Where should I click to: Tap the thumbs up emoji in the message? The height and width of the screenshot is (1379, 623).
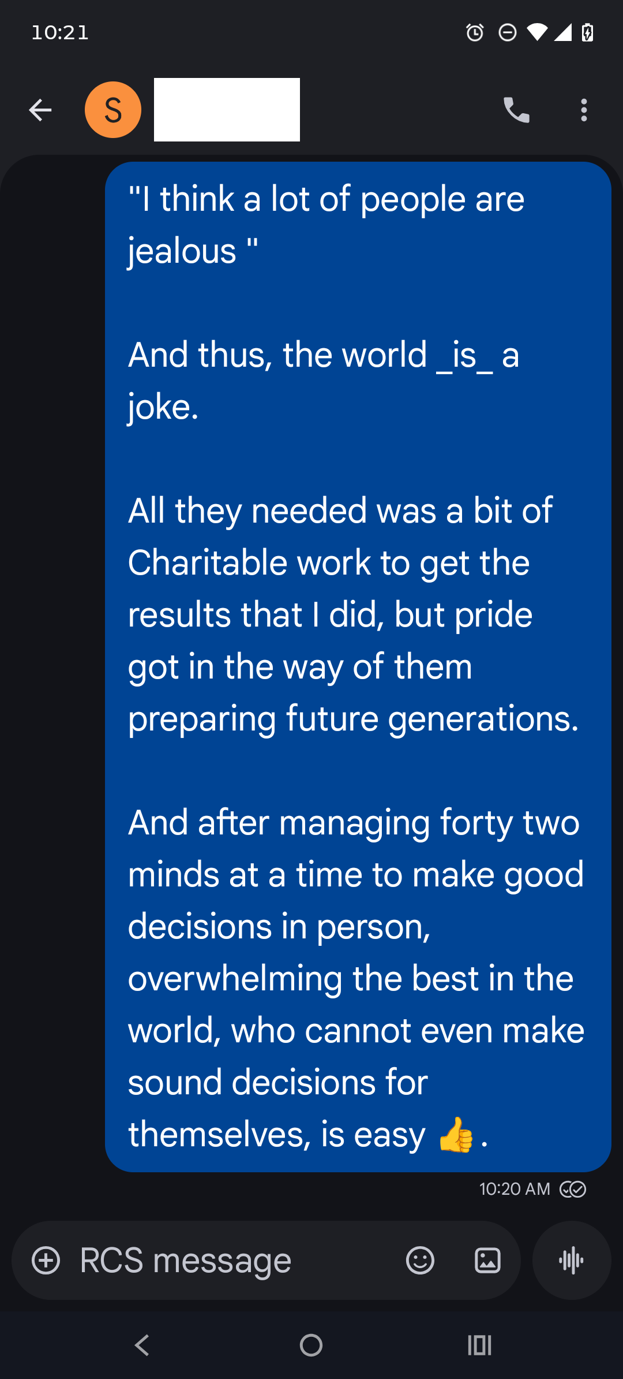tap(456, 1135)
